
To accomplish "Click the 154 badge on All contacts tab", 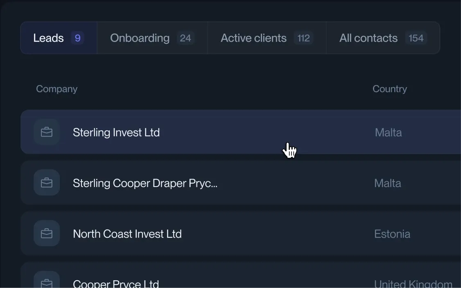I will (x=416, y=38).
